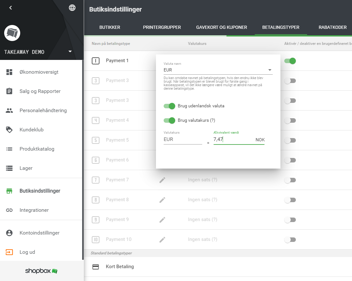Click the Valutakurs EUR field
Image resolution: width=352 pixels, height=281 pixels.
tap(183, 139)
